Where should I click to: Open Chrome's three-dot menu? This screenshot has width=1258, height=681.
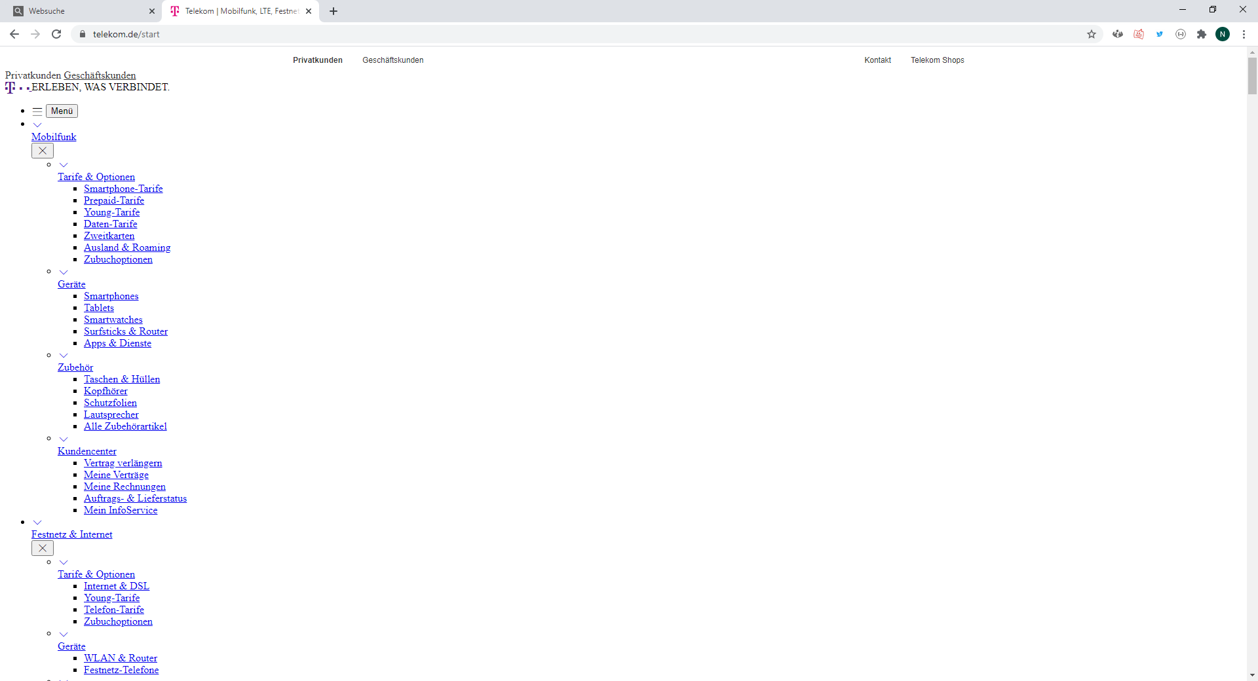point(1244,34)
